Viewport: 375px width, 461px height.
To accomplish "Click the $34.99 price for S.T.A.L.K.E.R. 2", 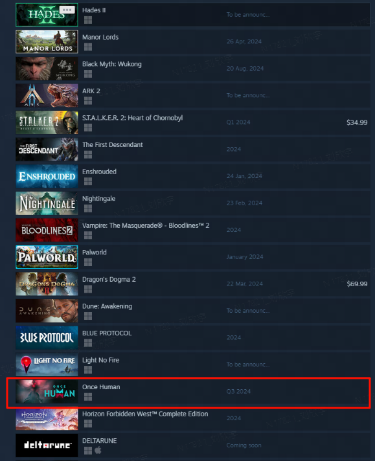I will pos(357,122).
